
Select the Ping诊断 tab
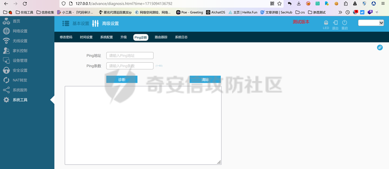coord(141,37)
